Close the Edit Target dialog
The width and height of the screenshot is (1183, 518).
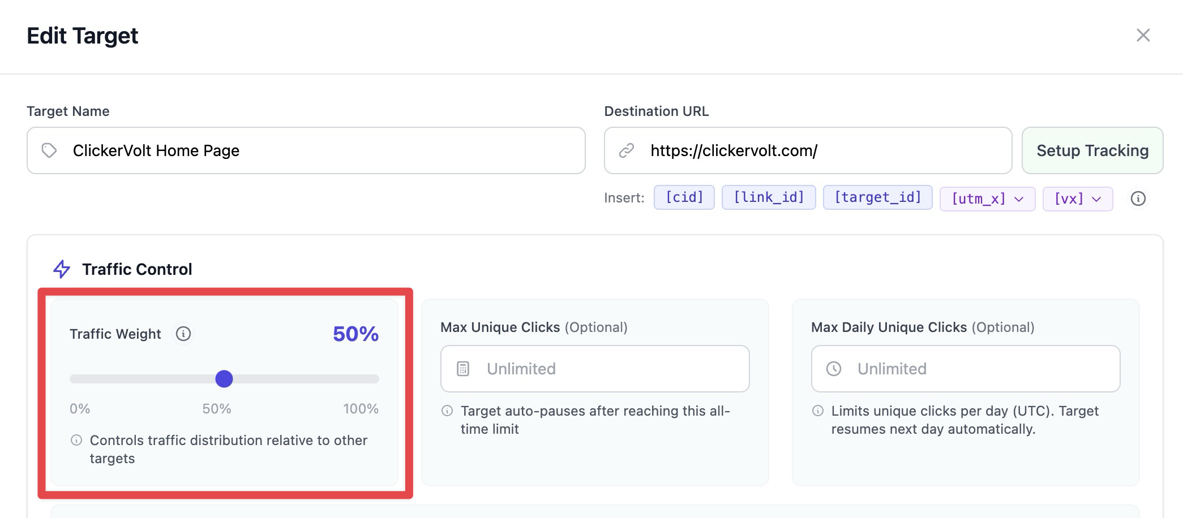click(x=1143, y=35)
